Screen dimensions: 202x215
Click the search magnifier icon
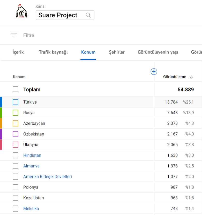[x=88, y=15]
